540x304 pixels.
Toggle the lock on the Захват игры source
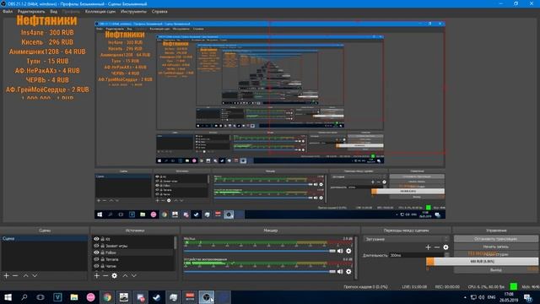click(x=102, y=246)
